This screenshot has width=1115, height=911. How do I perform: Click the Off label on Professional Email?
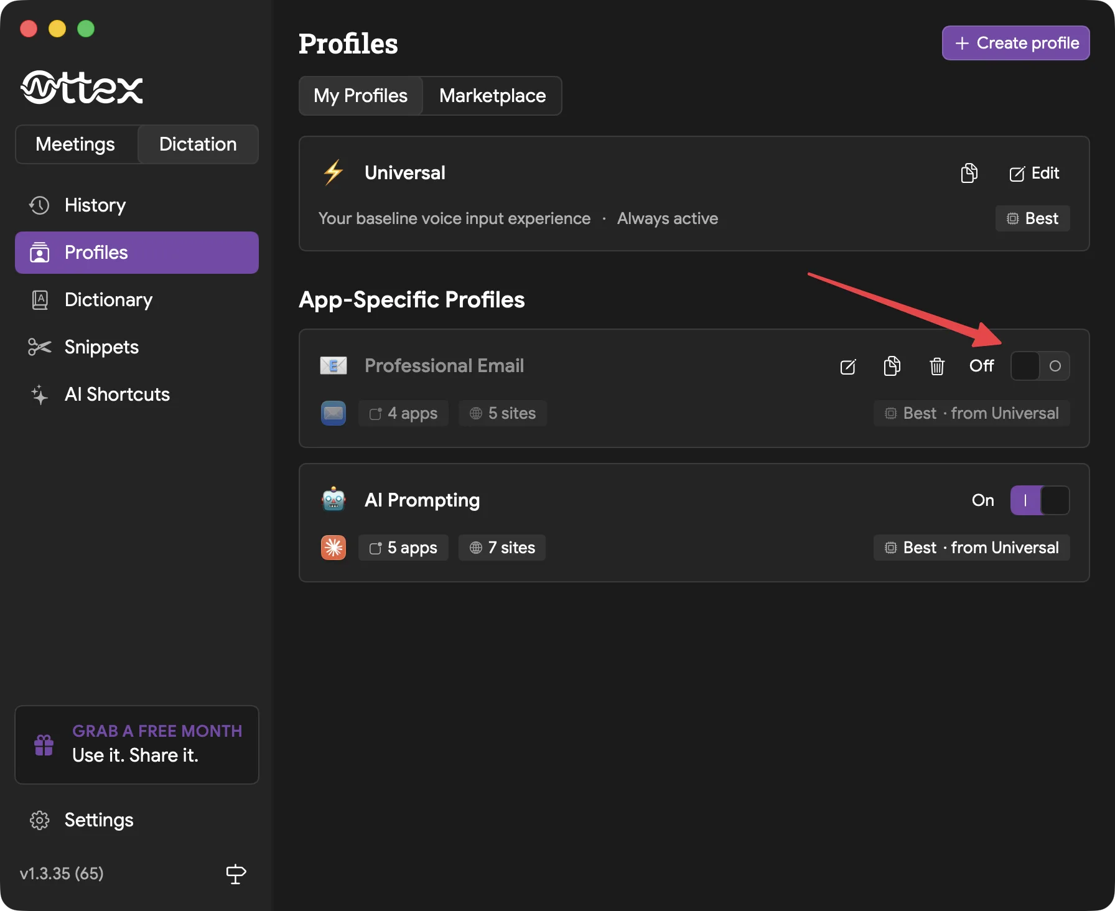click(982, 366)
